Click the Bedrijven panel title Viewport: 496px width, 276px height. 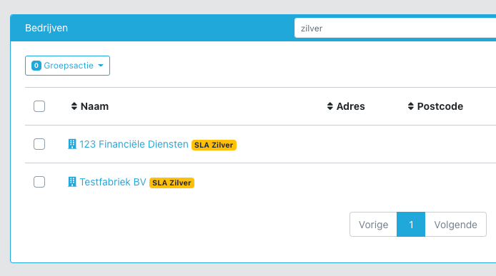(46, 28)
